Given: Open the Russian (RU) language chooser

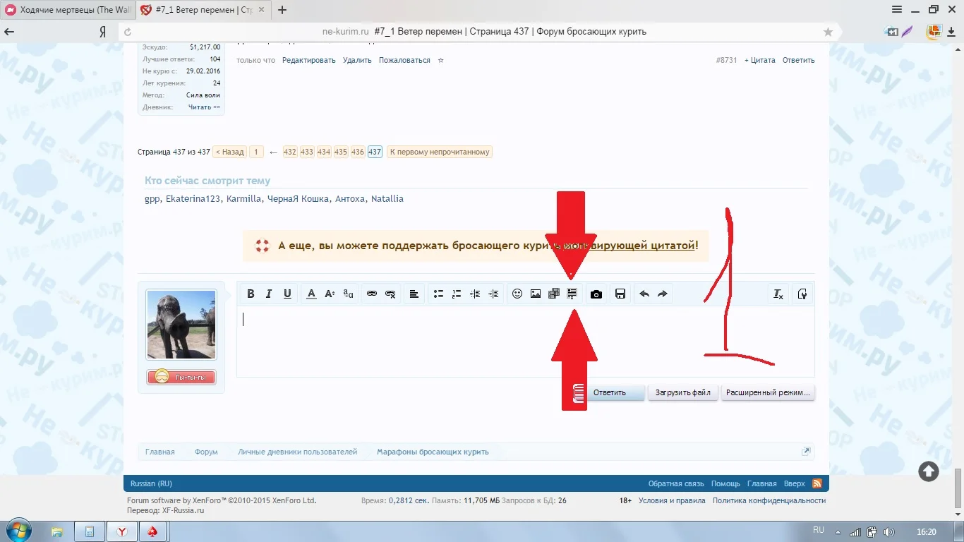Looking at the screenshot, I should pos(152,483).
